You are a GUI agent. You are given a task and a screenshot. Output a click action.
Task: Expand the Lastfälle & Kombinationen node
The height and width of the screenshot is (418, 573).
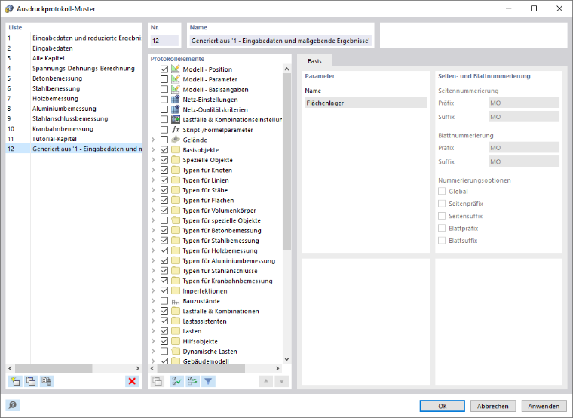153,311
